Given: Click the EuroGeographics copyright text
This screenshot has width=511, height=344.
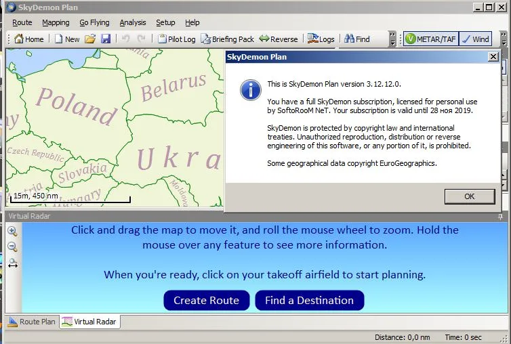Looking at the screenshot, I should coord(352,163).
